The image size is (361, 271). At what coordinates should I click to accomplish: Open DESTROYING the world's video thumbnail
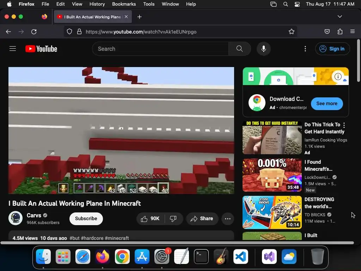tap(272, 212)
